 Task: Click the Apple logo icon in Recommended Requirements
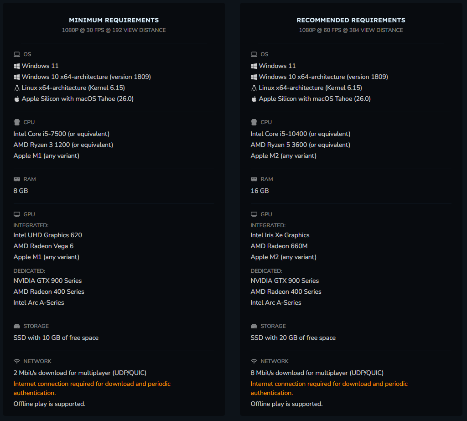click(254, 99)
